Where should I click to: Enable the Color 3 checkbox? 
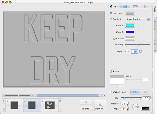114,39
